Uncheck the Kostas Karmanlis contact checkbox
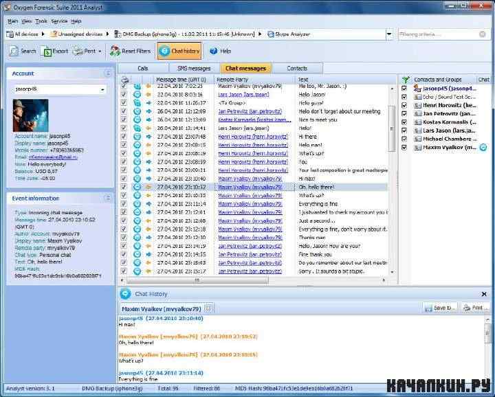Image resolution: width=495 pixels, height=397 pixels. [404, 122]
